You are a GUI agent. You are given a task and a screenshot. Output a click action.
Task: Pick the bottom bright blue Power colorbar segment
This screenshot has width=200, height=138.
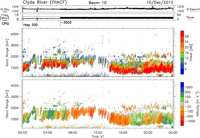182,71
